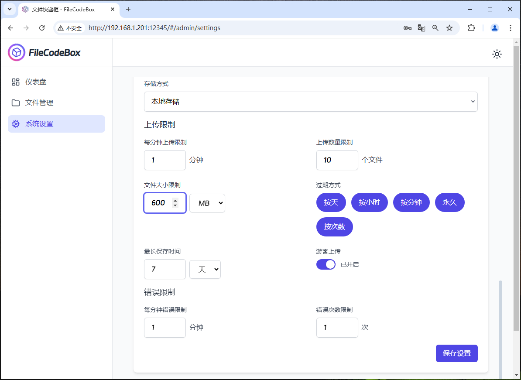This screenshot has height=380, width=521.
Task: Toggle light/dark theme with the sun icon
Action: 497,54
